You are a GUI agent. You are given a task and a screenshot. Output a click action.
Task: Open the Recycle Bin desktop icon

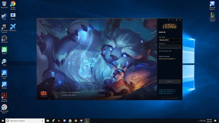pos(4,4)
